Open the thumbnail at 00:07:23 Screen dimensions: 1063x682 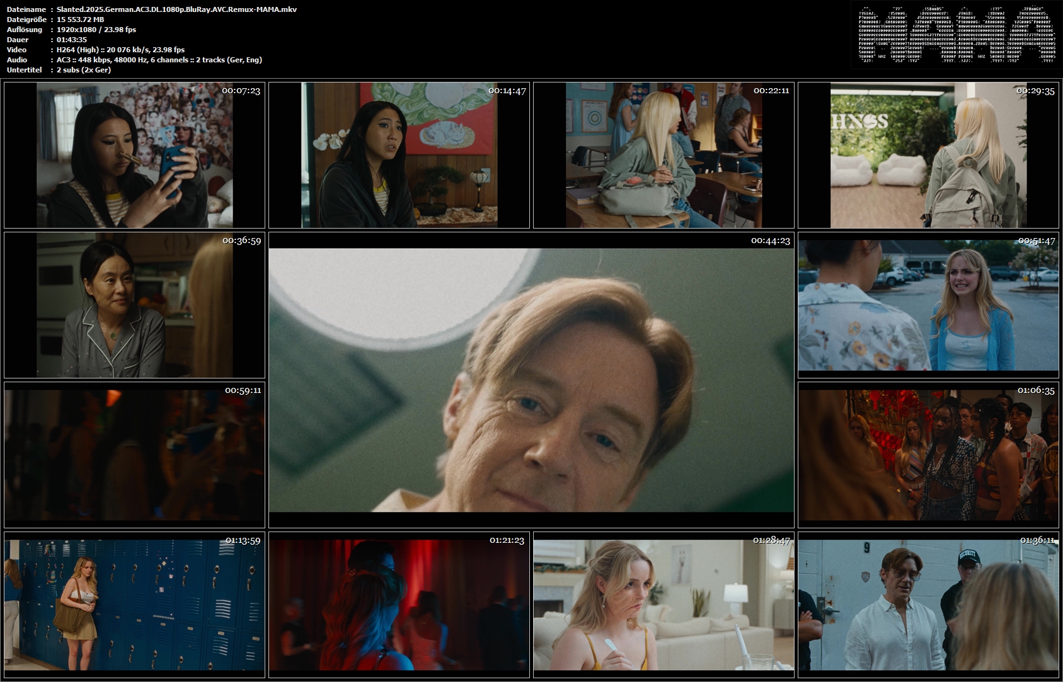134,155
